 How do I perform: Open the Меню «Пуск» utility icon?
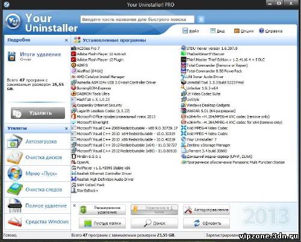[14, 174]
